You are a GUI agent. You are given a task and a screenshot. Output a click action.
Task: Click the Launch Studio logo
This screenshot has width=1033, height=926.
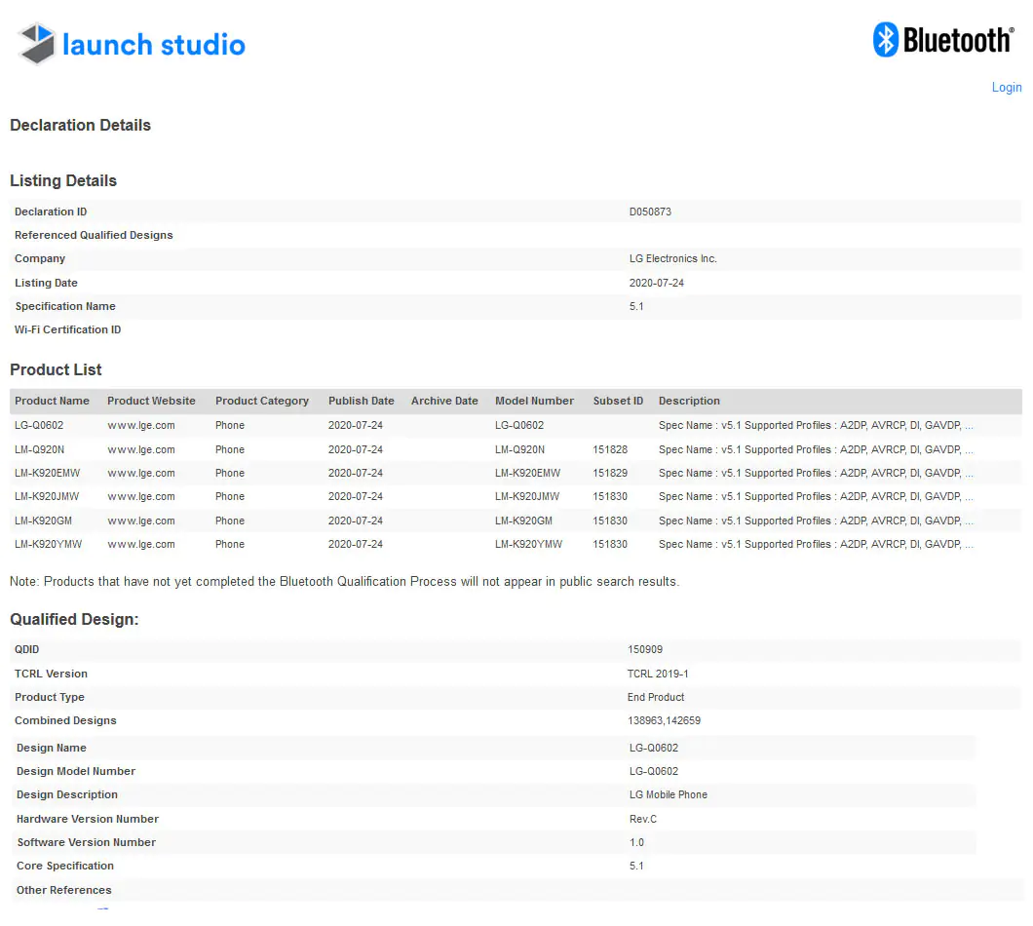[132, 44]
